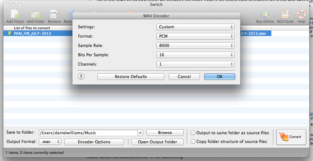The height and width of the screenshot is (161, 313).
Task: Open the NCH Suite toolbar icon
Action: click(x=285, y=16)
